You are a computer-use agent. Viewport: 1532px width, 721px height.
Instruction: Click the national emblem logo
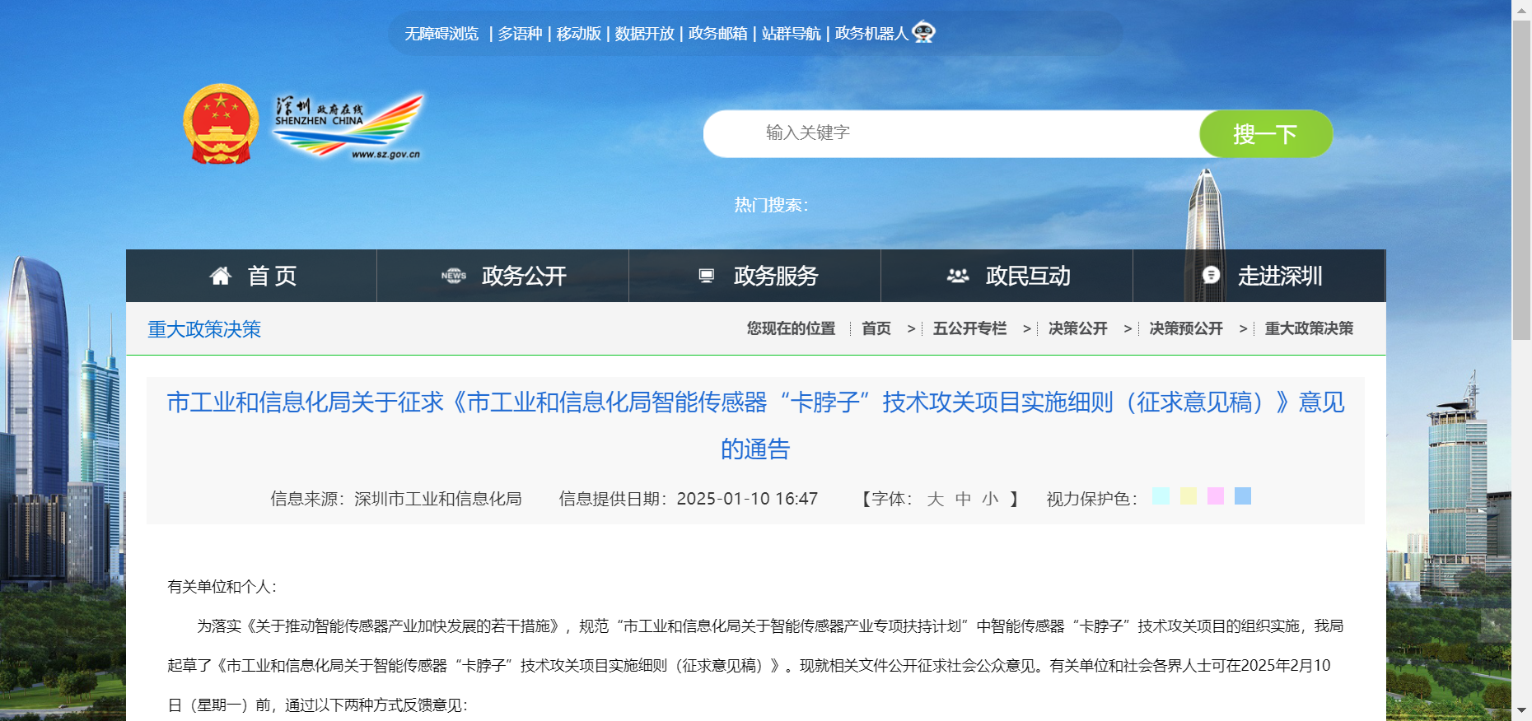pyautogui.click(x=220, y=123)
